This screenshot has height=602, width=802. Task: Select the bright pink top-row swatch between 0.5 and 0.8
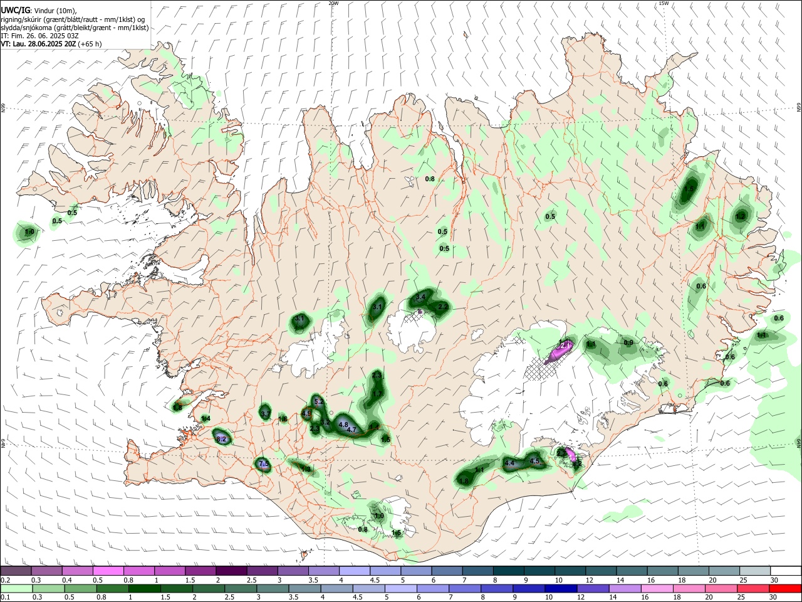(108, 571)
